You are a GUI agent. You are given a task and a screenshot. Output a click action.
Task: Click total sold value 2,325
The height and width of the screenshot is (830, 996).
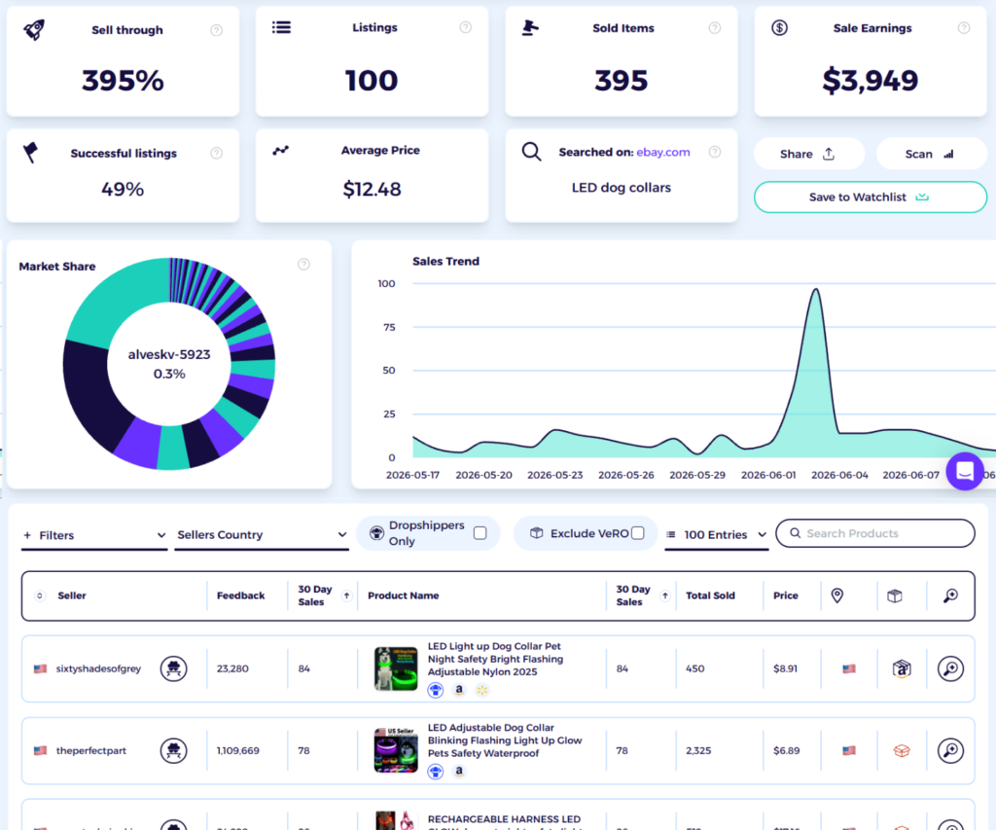click(x=698, y=750)
